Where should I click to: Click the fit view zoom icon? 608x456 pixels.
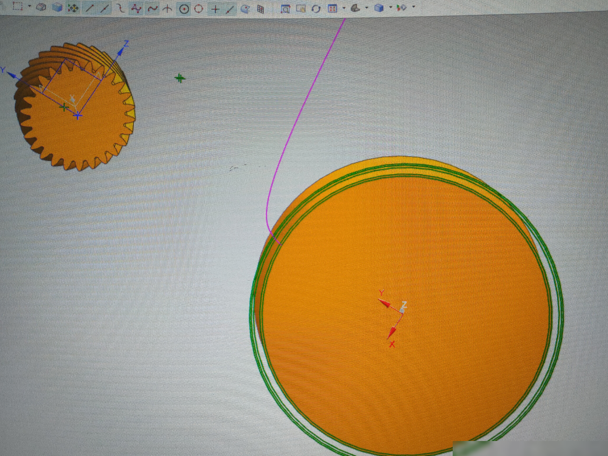285,9
